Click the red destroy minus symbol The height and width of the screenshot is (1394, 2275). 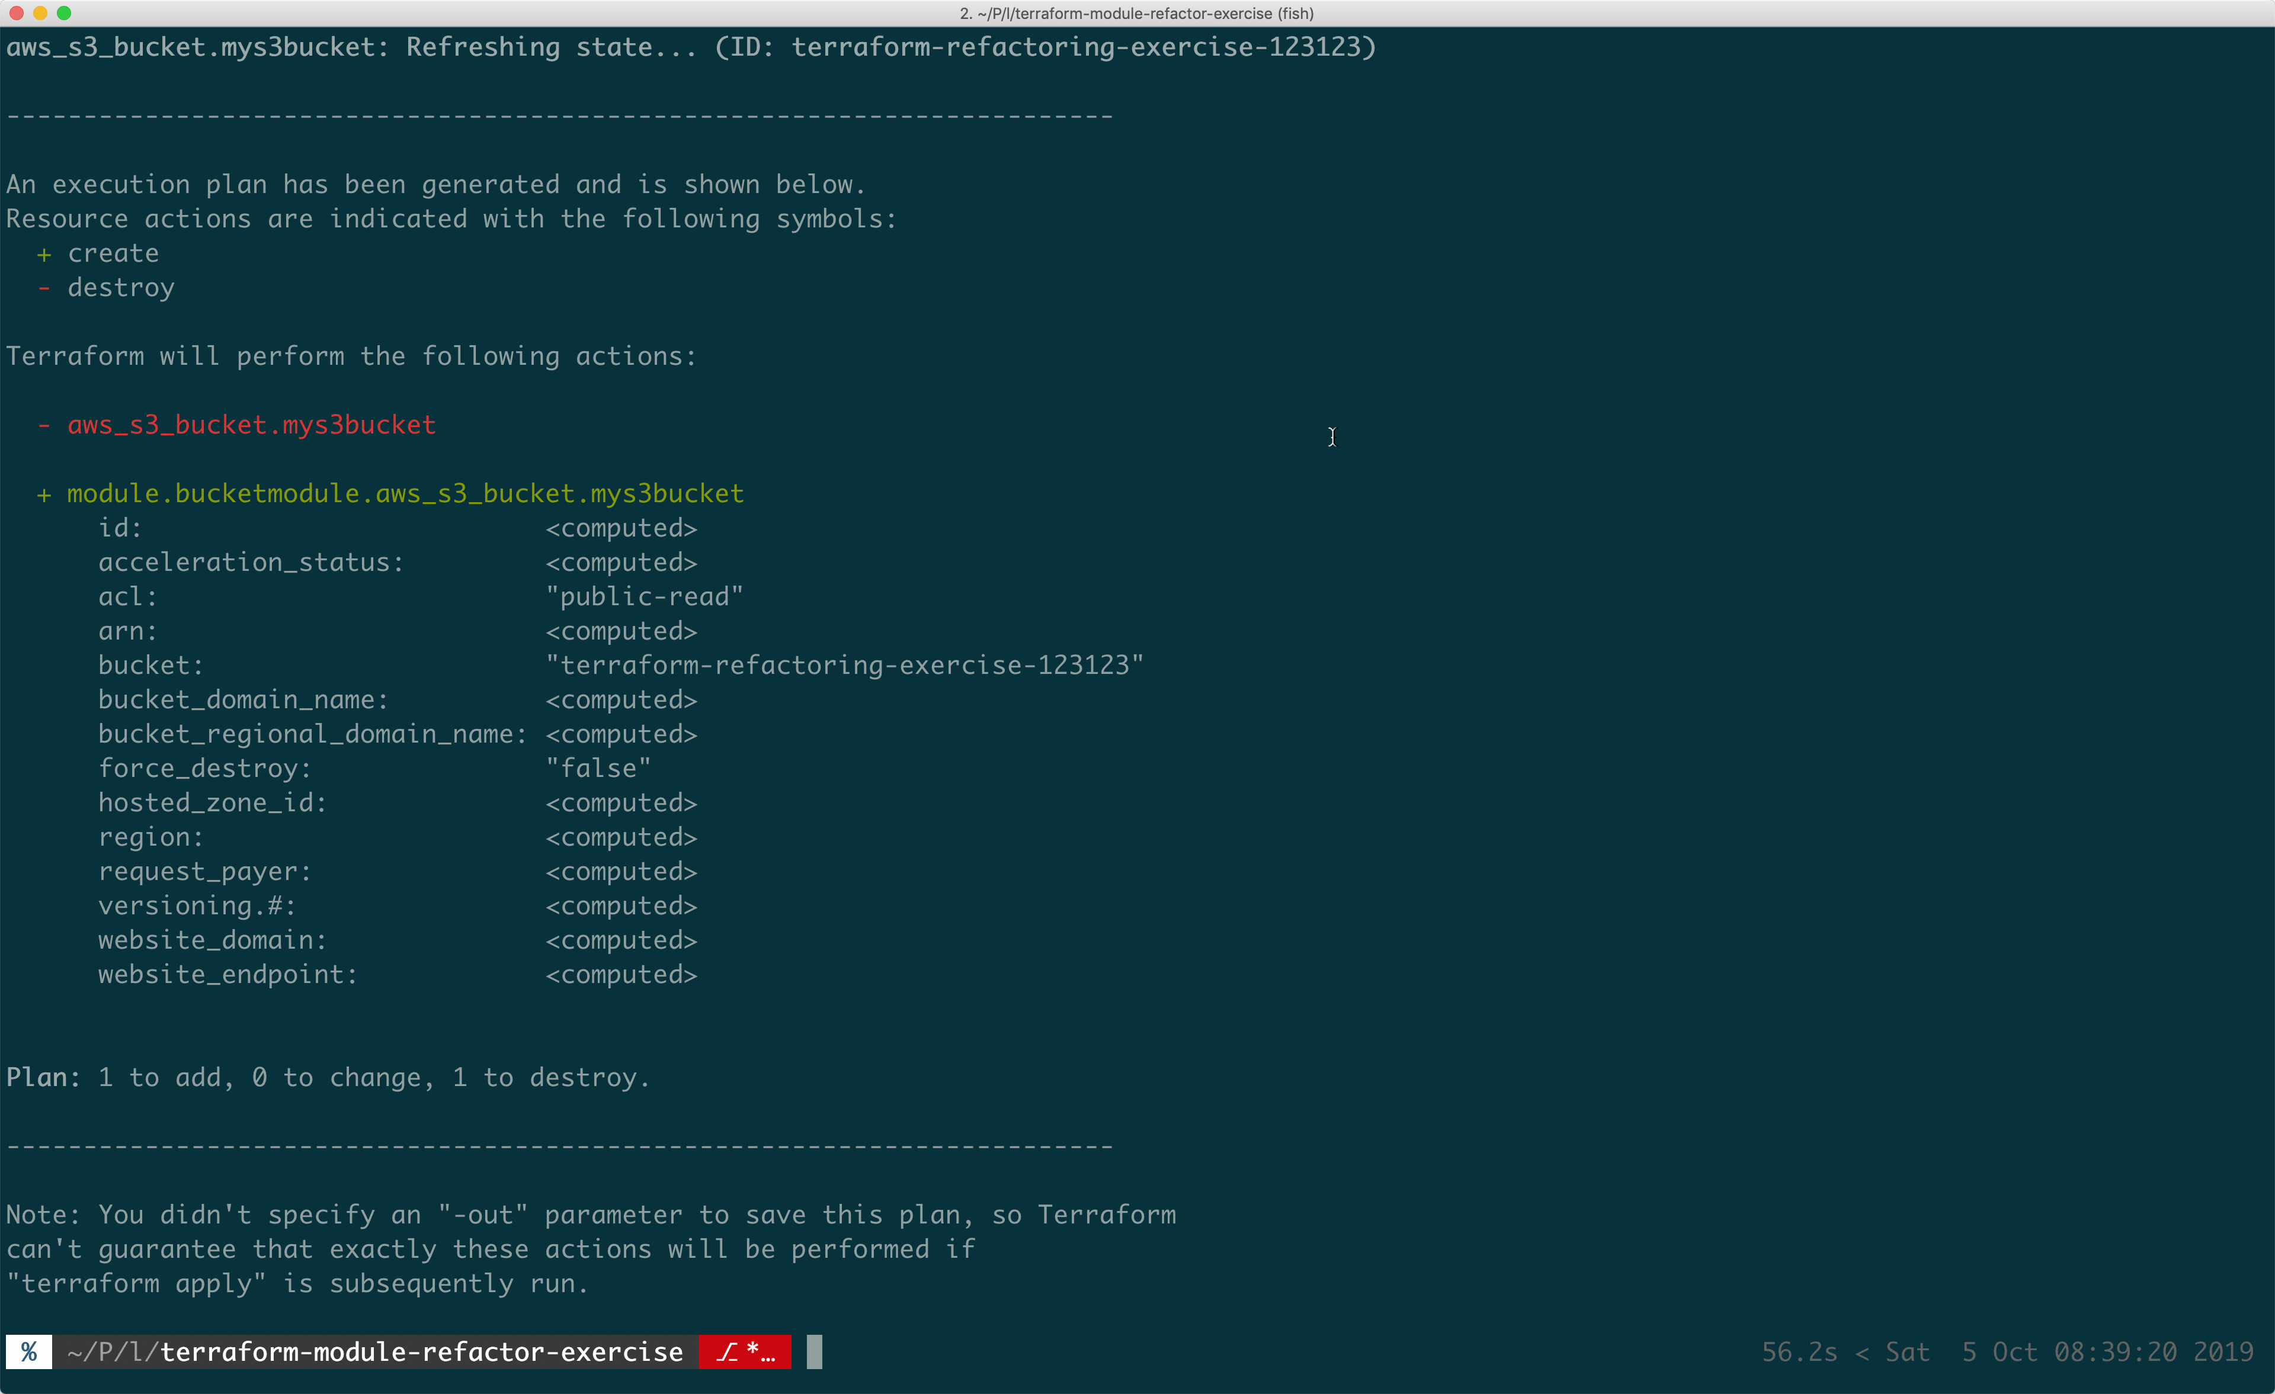pos(43,287)
